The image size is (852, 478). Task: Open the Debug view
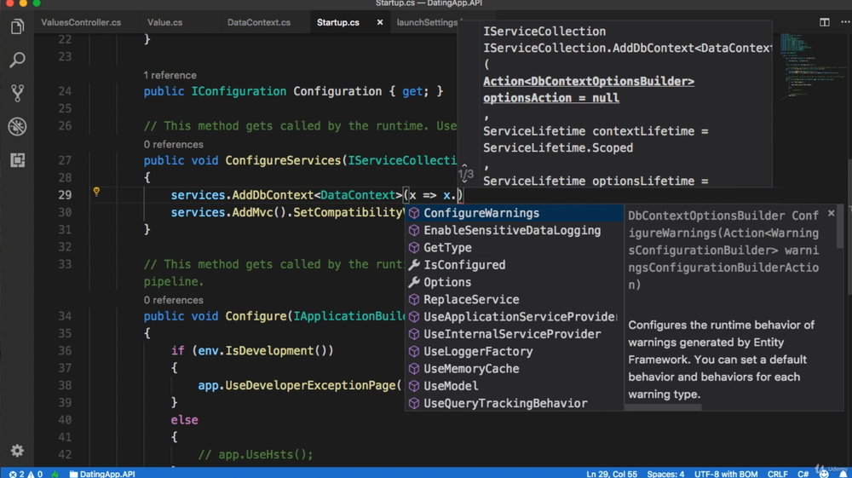pyautogui.click(x=17, y=127)
